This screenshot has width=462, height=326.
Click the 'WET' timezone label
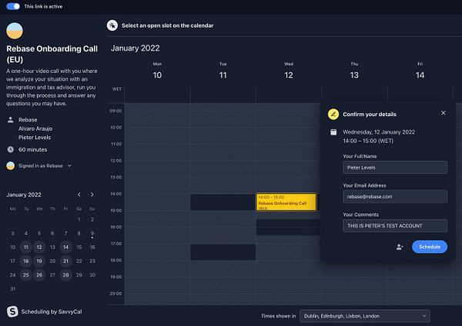117,89
